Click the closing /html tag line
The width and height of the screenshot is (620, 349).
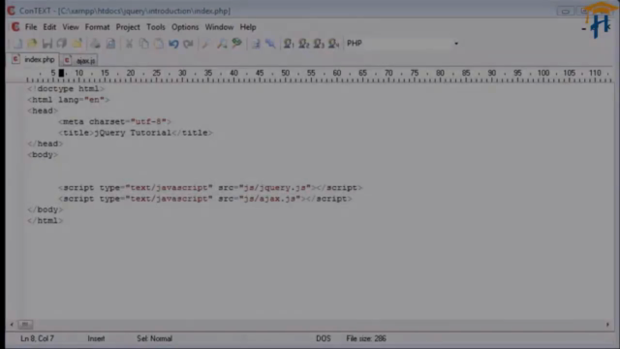pyautogui.click(x=46, y=221)
